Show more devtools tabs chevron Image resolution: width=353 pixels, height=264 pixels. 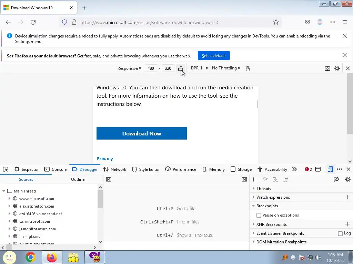[294, 169]
